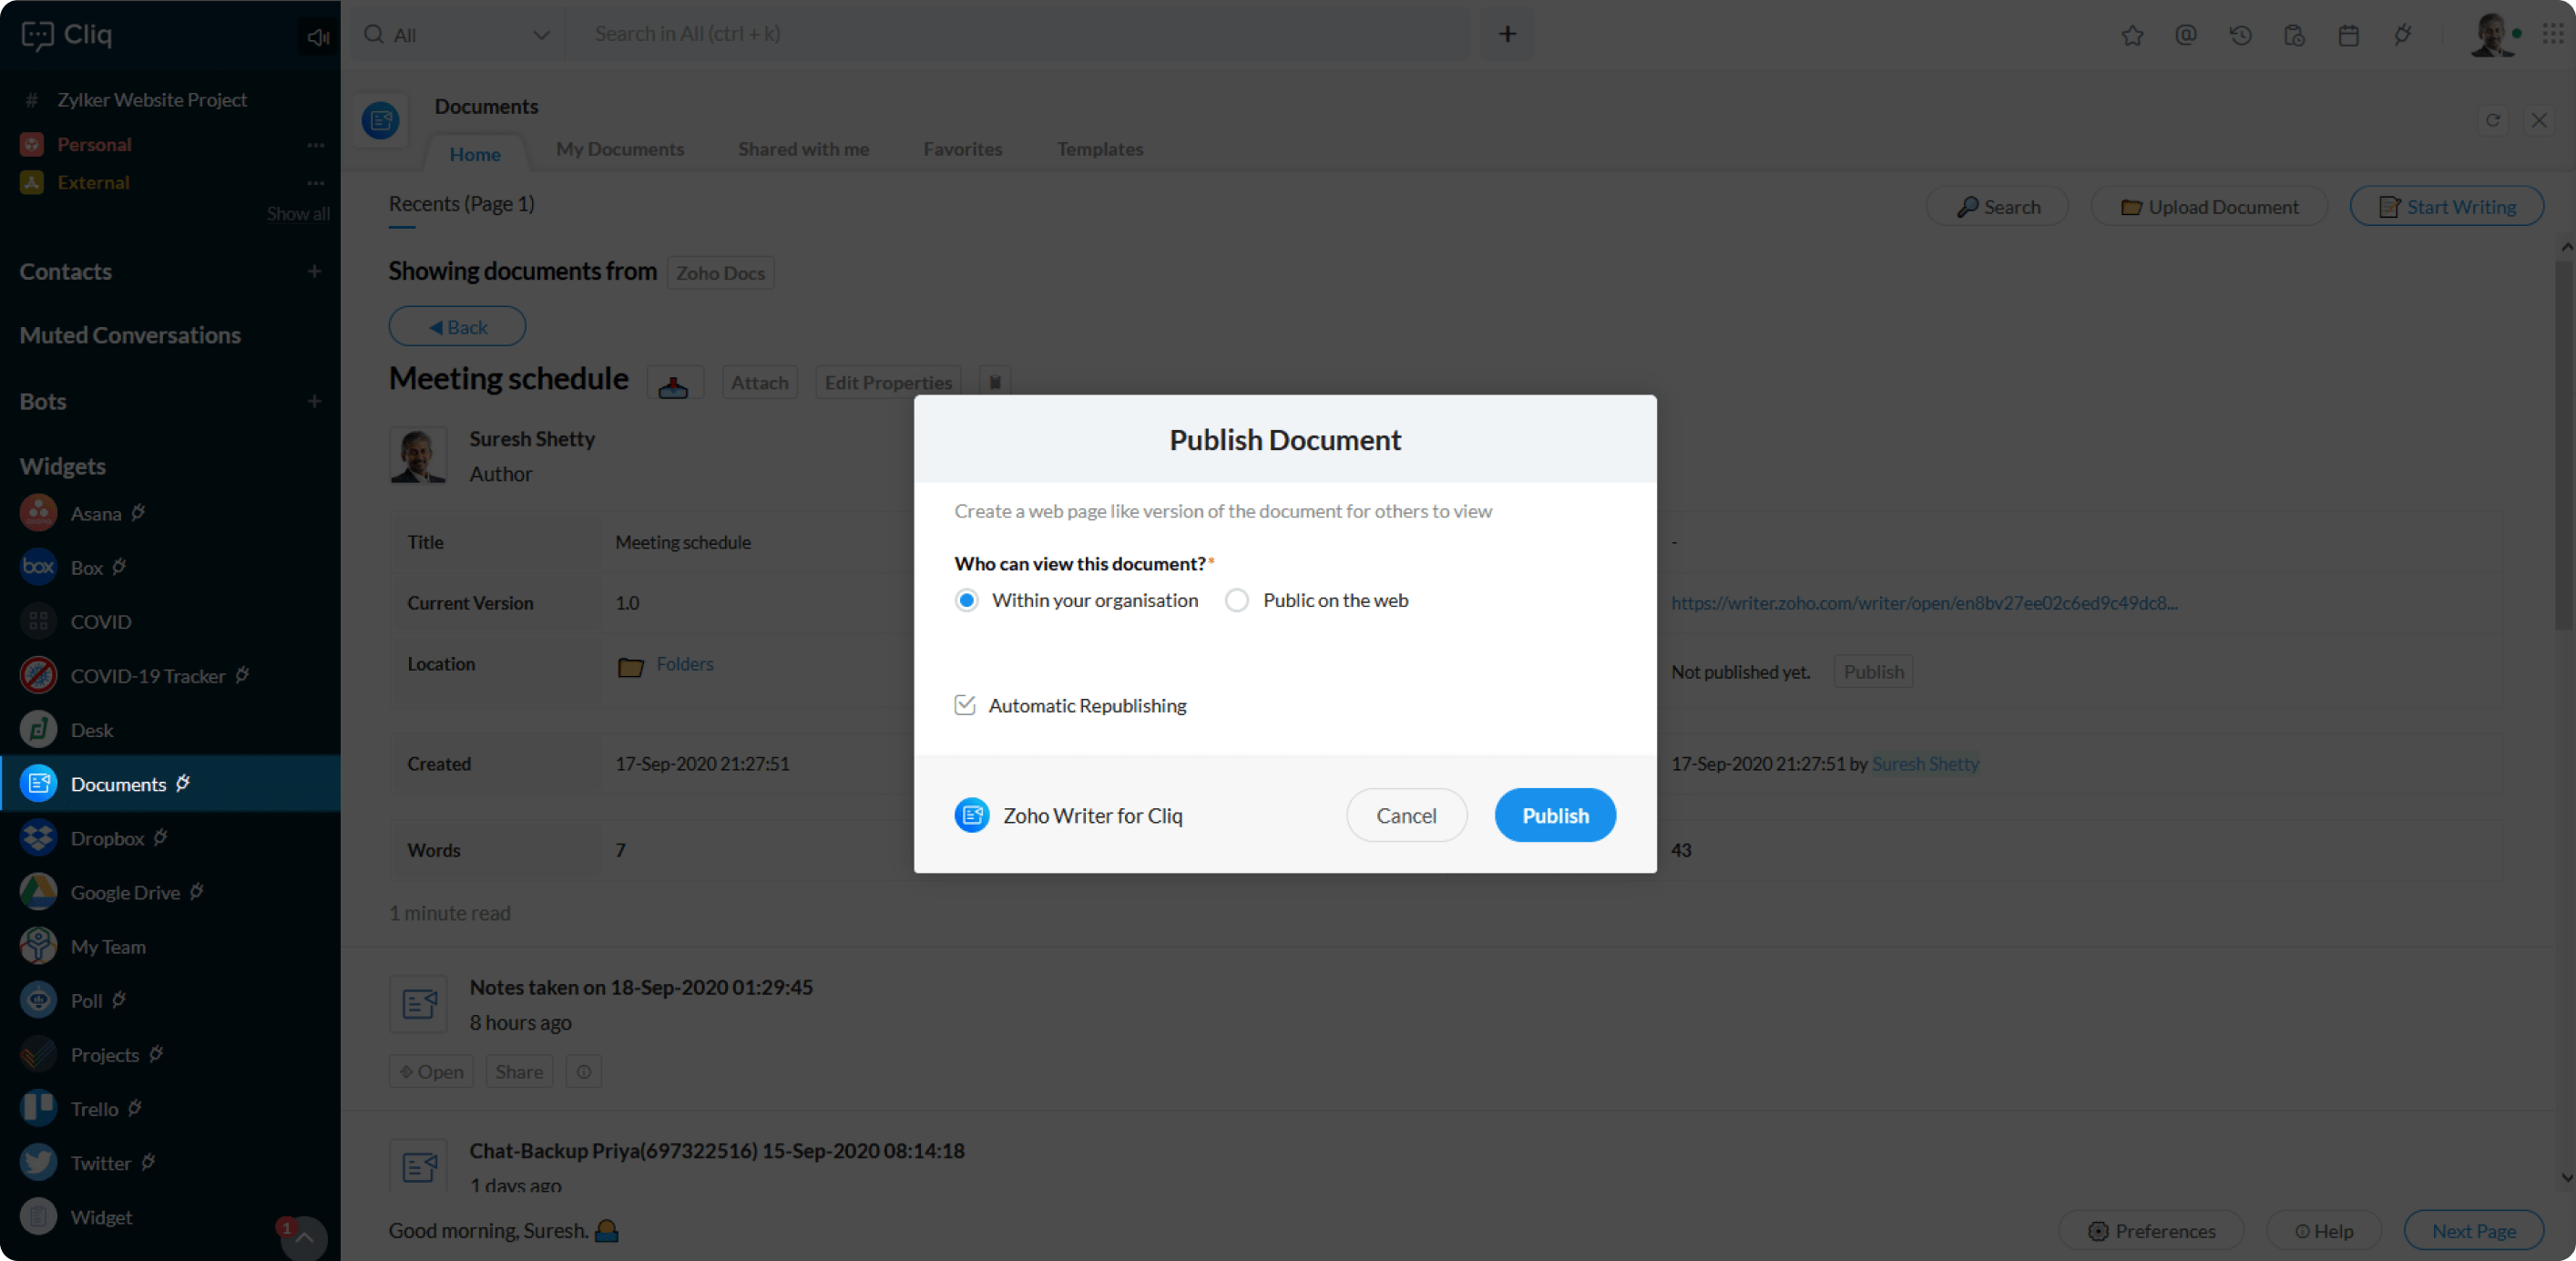Open the Trello widget
The height and width of the screenshot is (1261, 2576).
(95, 1109)
